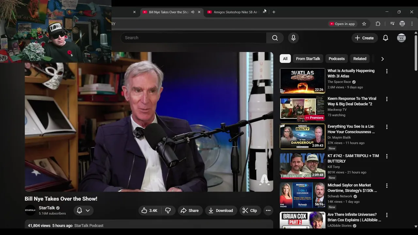
Task: Click the search magnifier button
Action: (x=275, y=38)
